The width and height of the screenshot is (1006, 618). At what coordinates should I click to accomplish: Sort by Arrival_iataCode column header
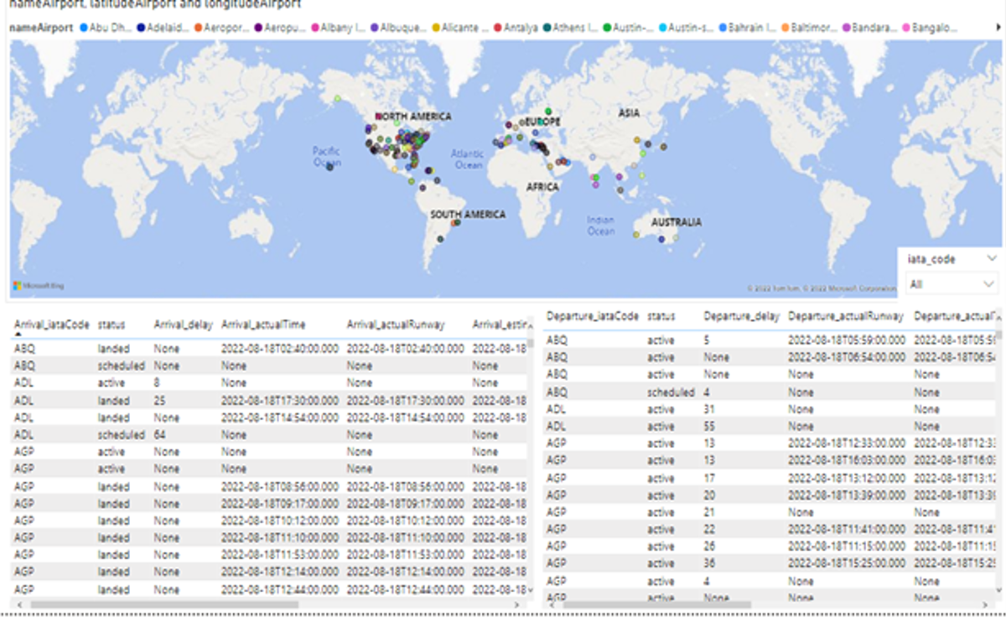click(x=51, y=324)
